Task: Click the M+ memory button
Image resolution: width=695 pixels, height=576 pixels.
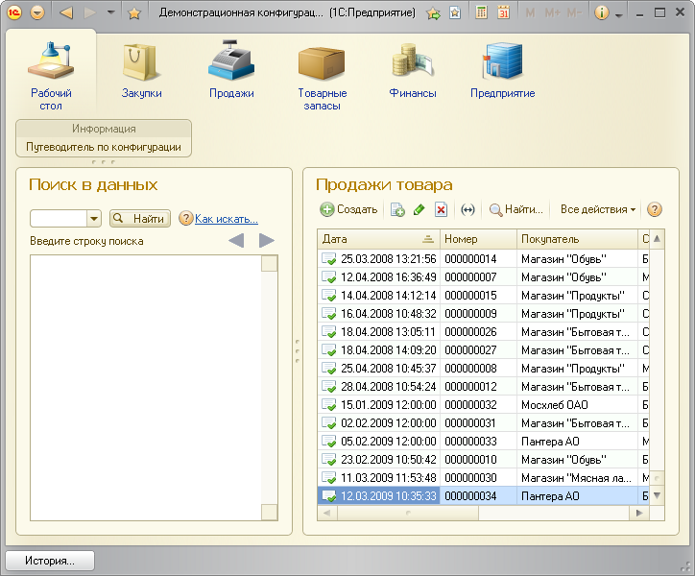Action: click(552, 12)
